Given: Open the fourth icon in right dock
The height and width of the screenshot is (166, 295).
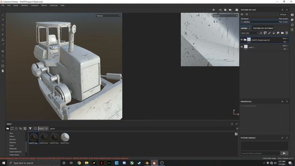Looking at the screenshot, I should (x=292, y=30).
